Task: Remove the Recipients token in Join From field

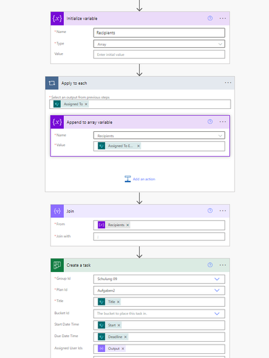Action: tap(128, 225)
